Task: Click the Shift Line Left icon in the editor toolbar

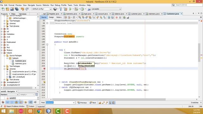Action: (x=109, y=17)
